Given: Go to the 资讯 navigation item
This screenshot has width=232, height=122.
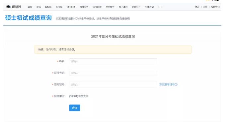Looking at the screenshot, I should click(x=39, y=7).
